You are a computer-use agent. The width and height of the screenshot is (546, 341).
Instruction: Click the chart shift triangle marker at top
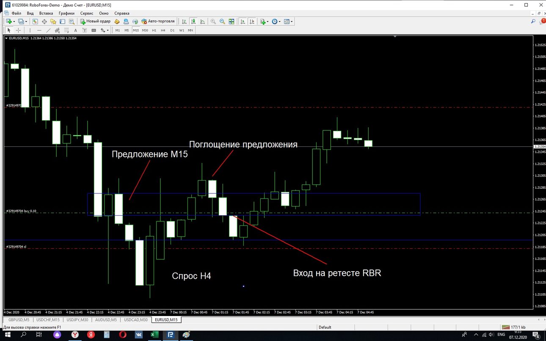click(395, 37)
